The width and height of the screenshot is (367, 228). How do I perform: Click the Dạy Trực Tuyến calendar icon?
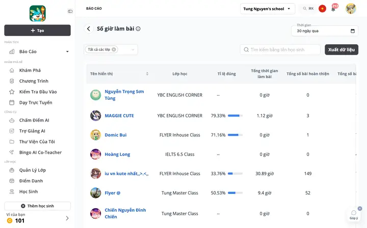tap(12, 103)
